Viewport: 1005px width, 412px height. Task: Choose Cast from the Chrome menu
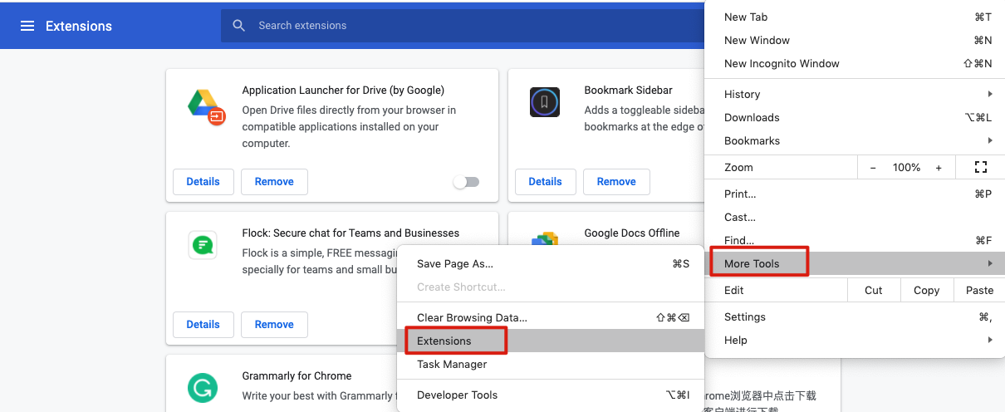(855, 217)
